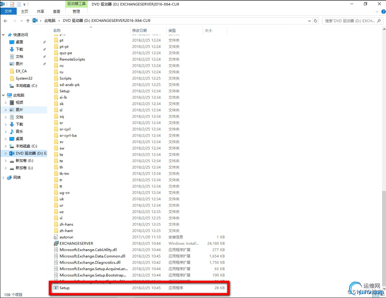The image size is (386, 298).
Task: Select the Scripts folder icon
Action: 56,78
